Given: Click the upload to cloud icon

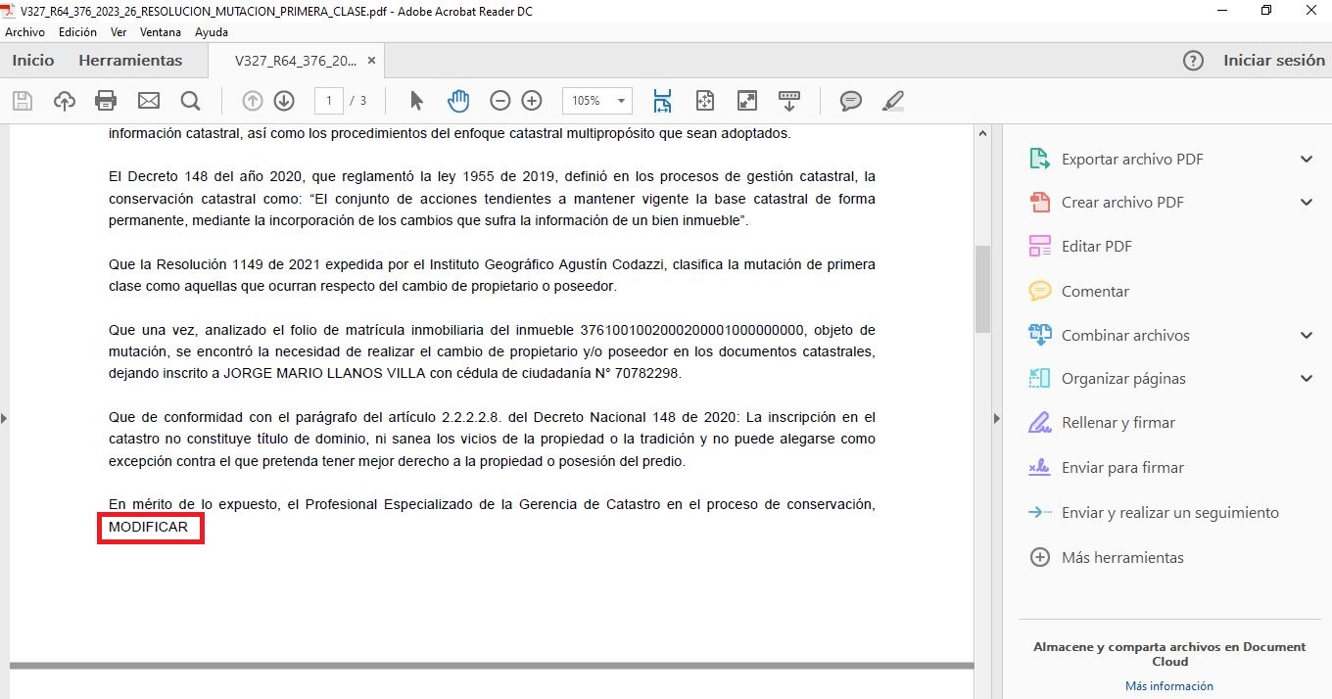Looking at the screenshot, I should point(64,101).
